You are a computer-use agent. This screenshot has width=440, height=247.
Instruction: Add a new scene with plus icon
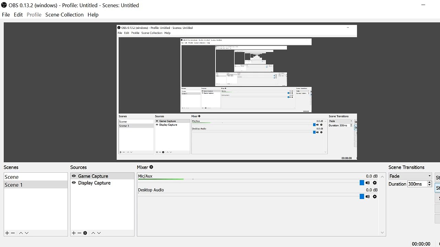(x=7, y=233)
